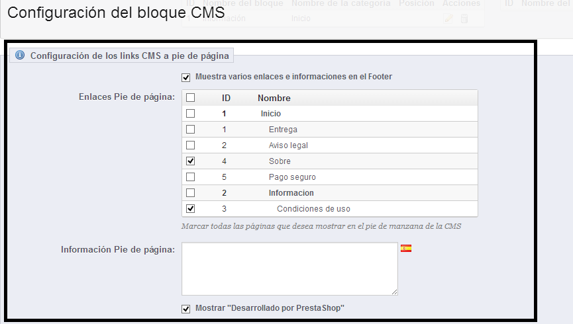Untick the Condiciones de uso checkbox
This screenshot has height=324, width=573.
point(191,209)
